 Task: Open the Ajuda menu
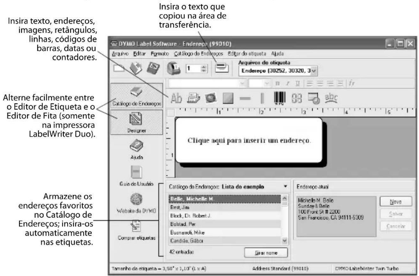[x=277, y=54]
